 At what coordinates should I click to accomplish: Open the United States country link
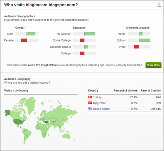[101, 109]
